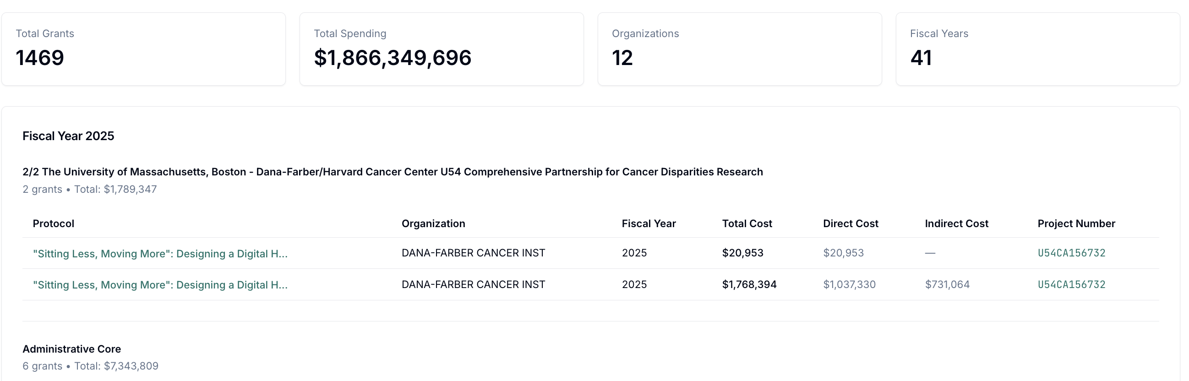Sort the table by Direct Cost column
Screen dimensions: 1189x381
(850, 223)
